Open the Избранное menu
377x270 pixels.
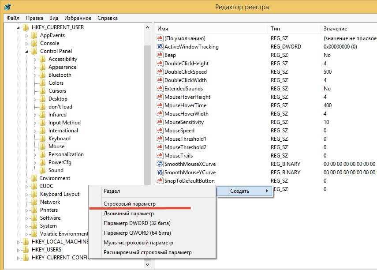[x=78, y=18]
